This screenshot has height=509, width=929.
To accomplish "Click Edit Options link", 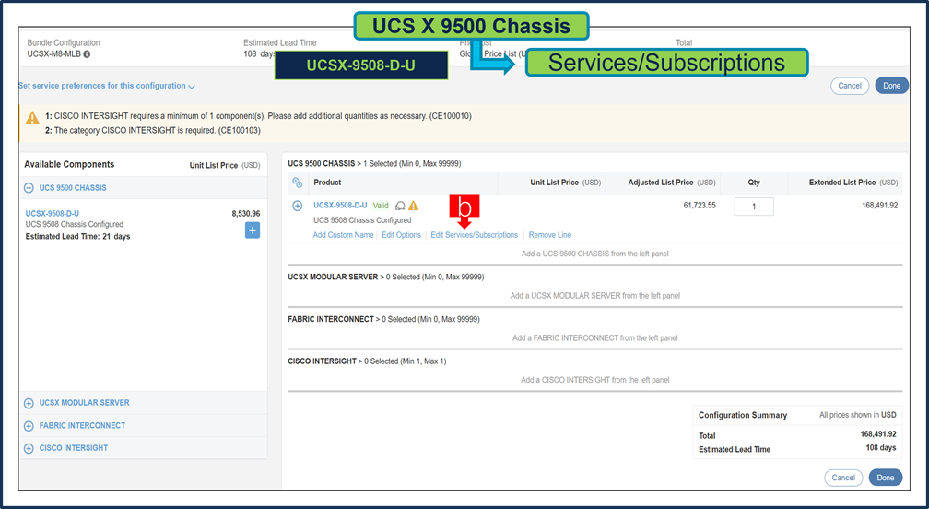I will coord(401,235).
